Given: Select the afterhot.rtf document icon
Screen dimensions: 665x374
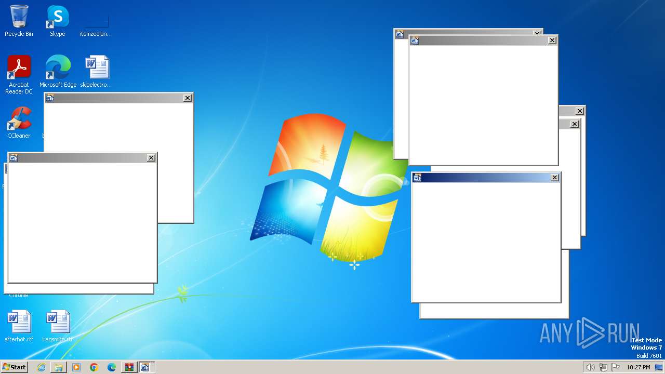Looking at the screenshot, I should (x=19, y=326).
